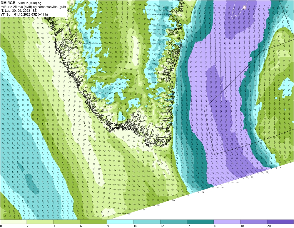Click the 'Vindur (10m) og' heading text

[30, 3]
